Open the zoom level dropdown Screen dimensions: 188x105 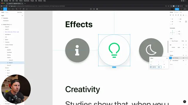point(185,9)
